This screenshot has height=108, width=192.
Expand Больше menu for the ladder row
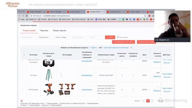[167, 77]
